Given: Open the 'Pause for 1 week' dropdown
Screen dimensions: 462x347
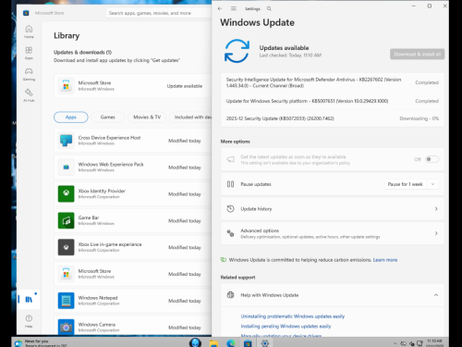Looking at the screenshot, I should point(411,184).
